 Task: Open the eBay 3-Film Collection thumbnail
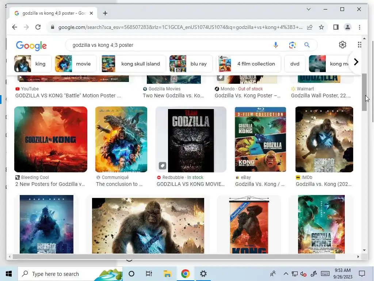click(x=260, y=139)
